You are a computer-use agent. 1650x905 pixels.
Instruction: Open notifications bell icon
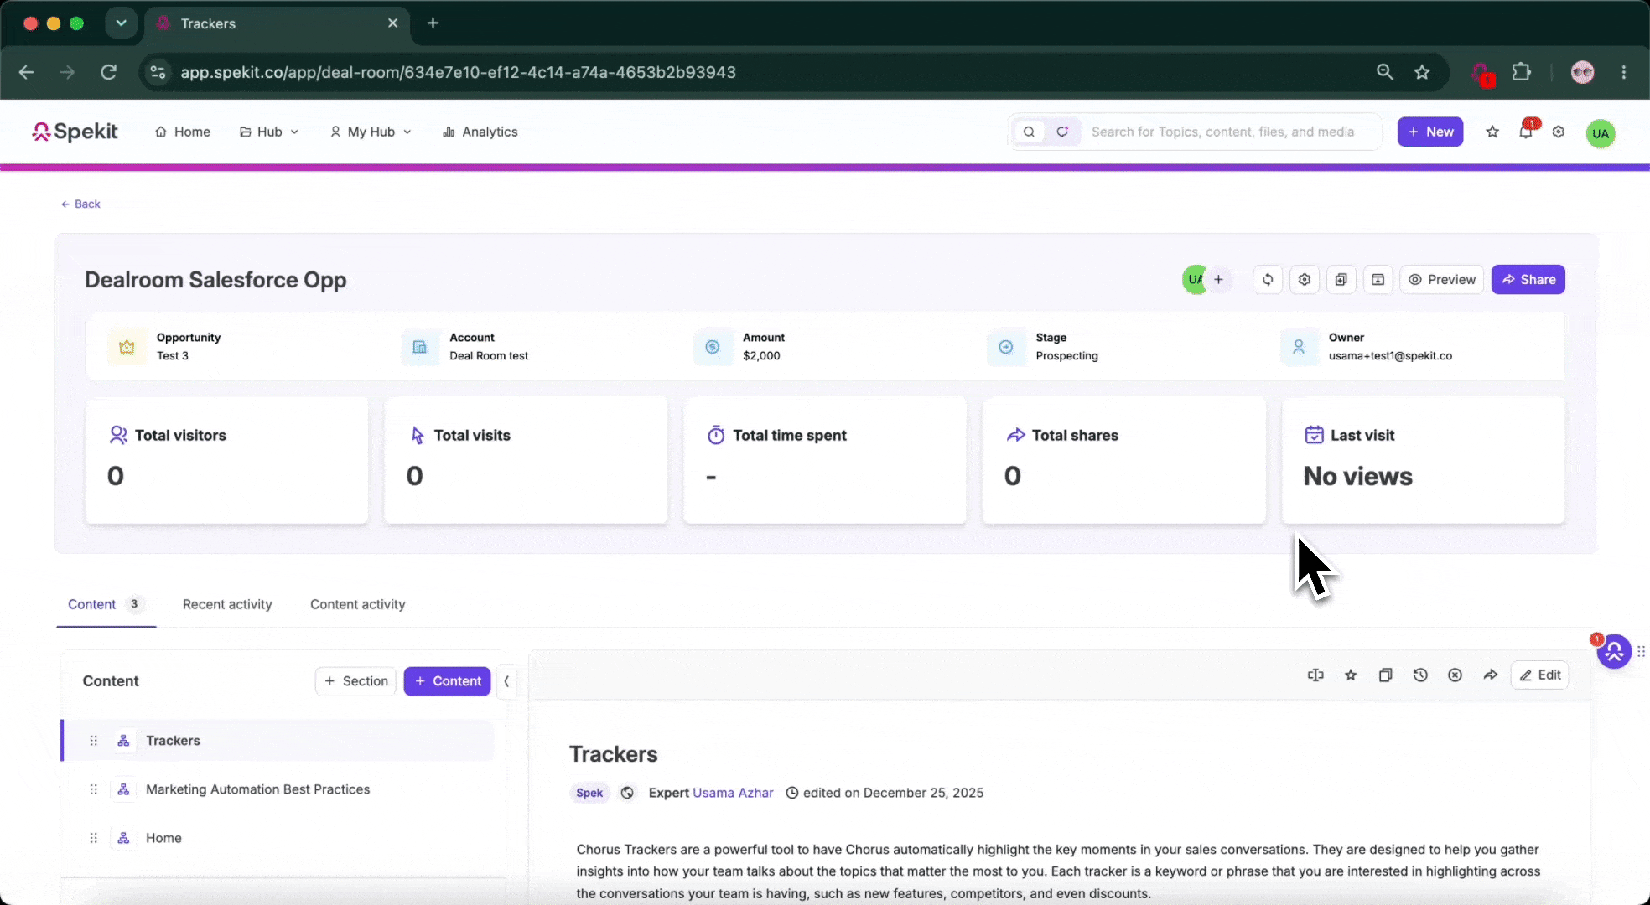(x=1526, y=132)
